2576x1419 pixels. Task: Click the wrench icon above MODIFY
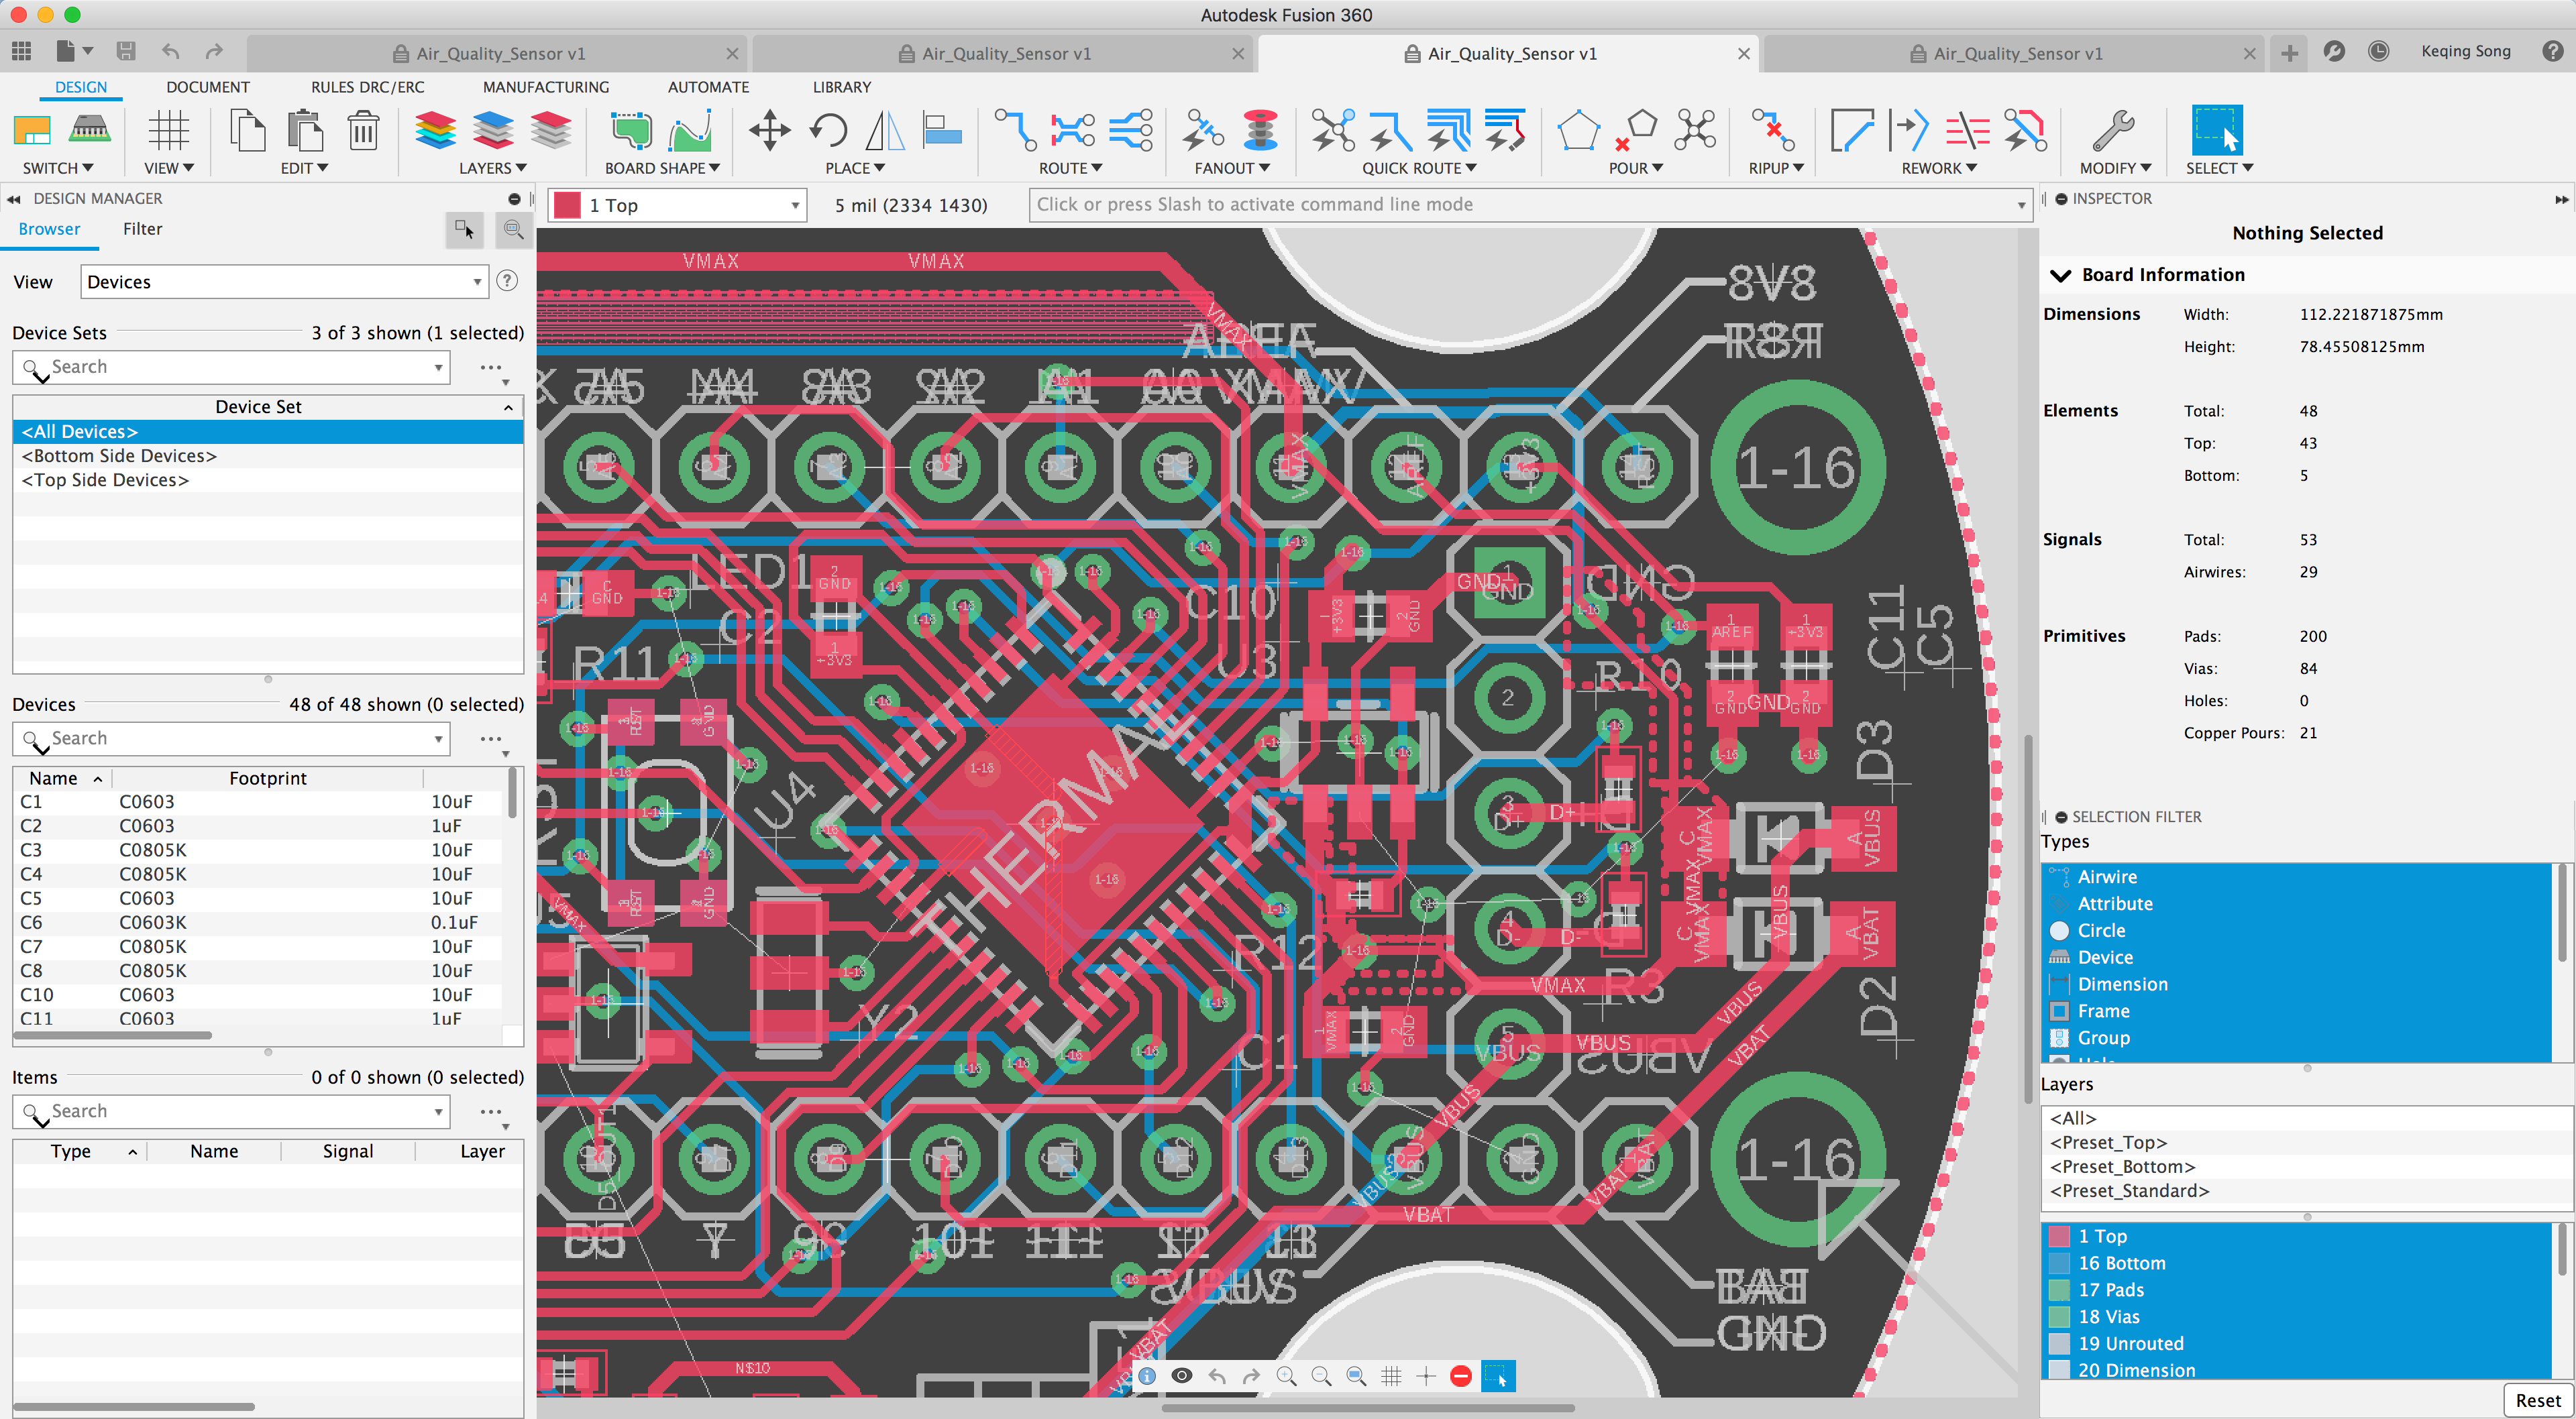click(2113, 131)
